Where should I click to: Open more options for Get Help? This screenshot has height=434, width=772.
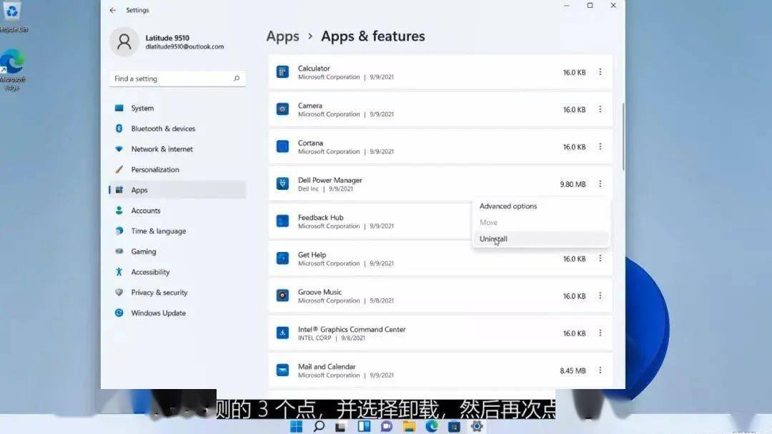tap(600, 258)
